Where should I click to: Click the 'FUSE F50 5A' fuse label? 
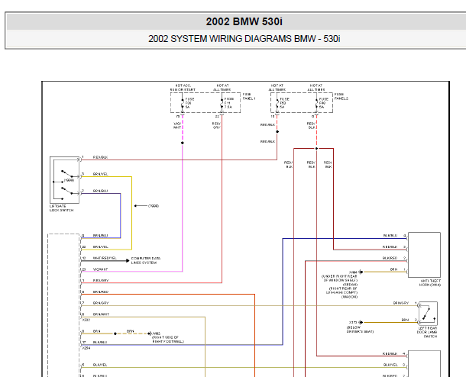pos(284,103)
